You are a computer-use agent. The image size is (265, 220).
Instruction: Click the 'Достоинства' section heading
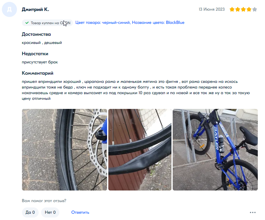tap(36, 34)
